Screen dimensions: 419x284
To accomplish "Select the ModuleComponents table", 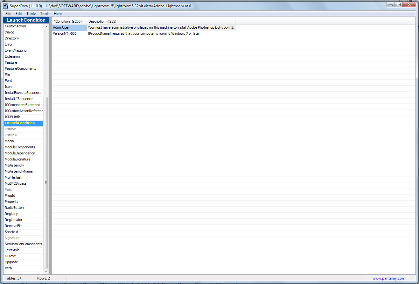I will click(24, 147).
